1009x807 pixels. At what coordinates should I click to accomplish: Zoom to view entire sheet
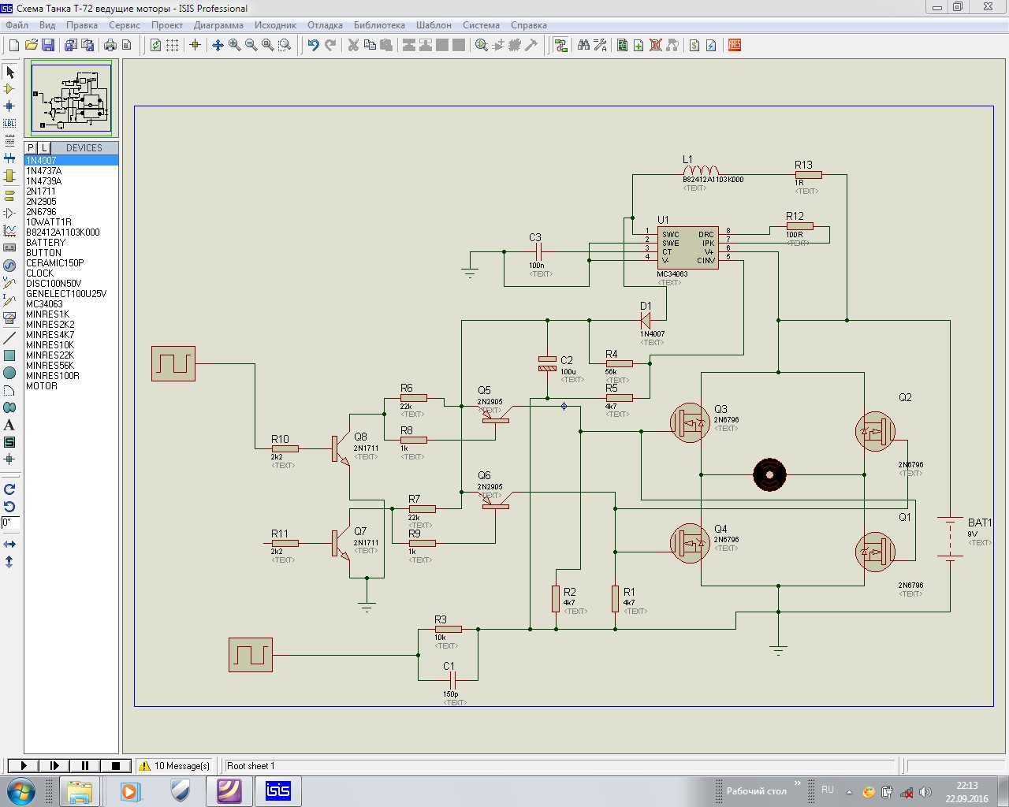[267, 45]
